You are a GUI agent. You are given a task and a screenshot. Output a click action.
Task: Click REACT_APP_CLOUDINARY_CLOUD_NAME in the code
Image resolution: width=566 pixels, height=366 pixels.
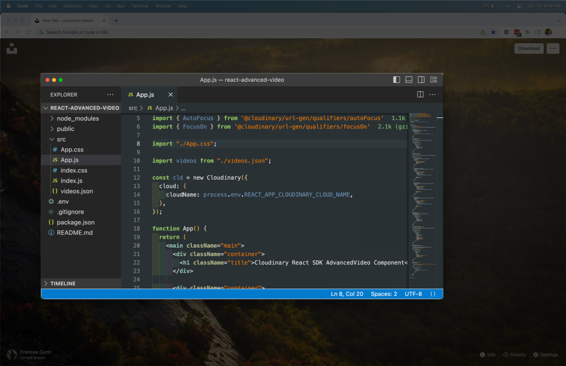[297, 195]
